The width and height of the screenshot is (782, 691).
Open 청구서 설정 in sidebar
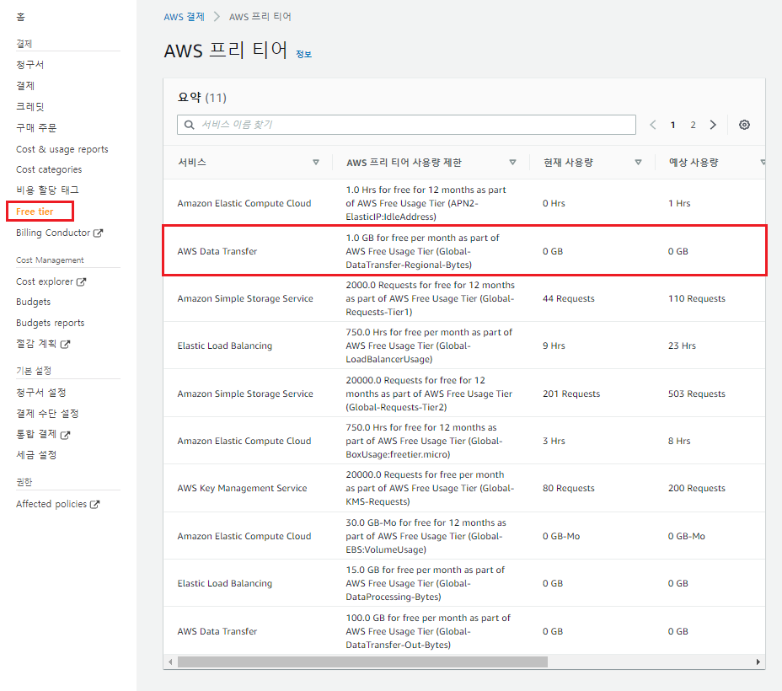pos(41,393)
